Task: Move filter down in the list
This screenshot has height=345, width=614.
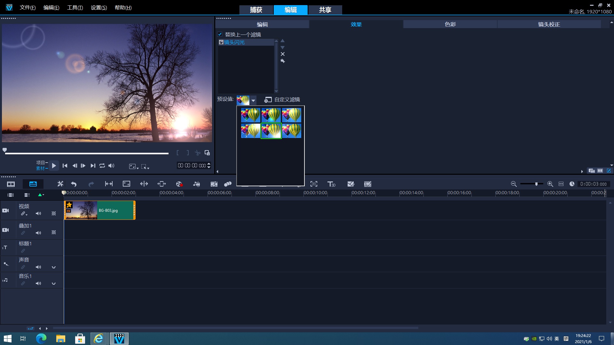Action: (282, 47)
